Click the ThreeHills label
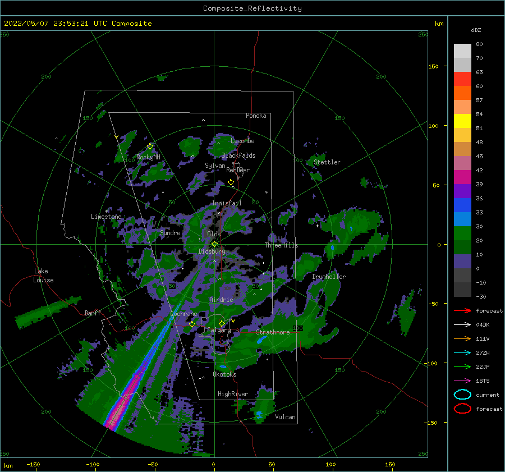 (x=281, y=245)
